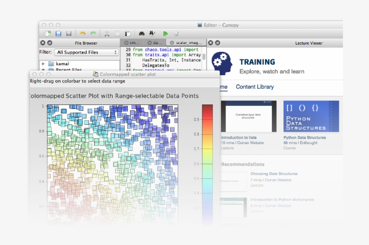This screenshot has width=369, height=245.
Task: Undock the File Browser pane
Action: pos(49,43)
